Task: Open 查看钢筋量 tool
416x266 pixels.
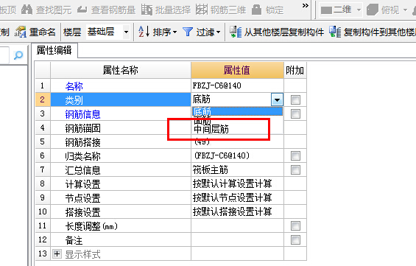Action: (x=106, y=10)
